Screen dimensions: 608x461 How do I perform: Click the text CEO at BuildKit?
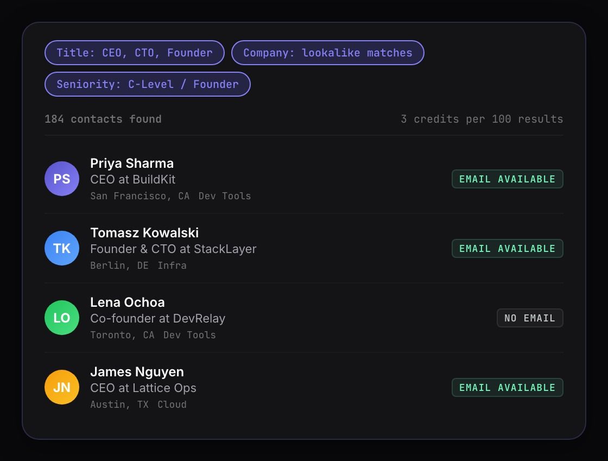[132, 180]
